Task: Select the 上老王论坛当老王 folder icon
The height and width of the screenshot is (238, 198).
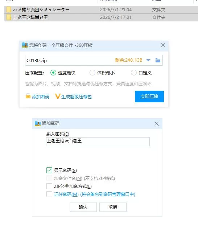Action: pos(9,17)
